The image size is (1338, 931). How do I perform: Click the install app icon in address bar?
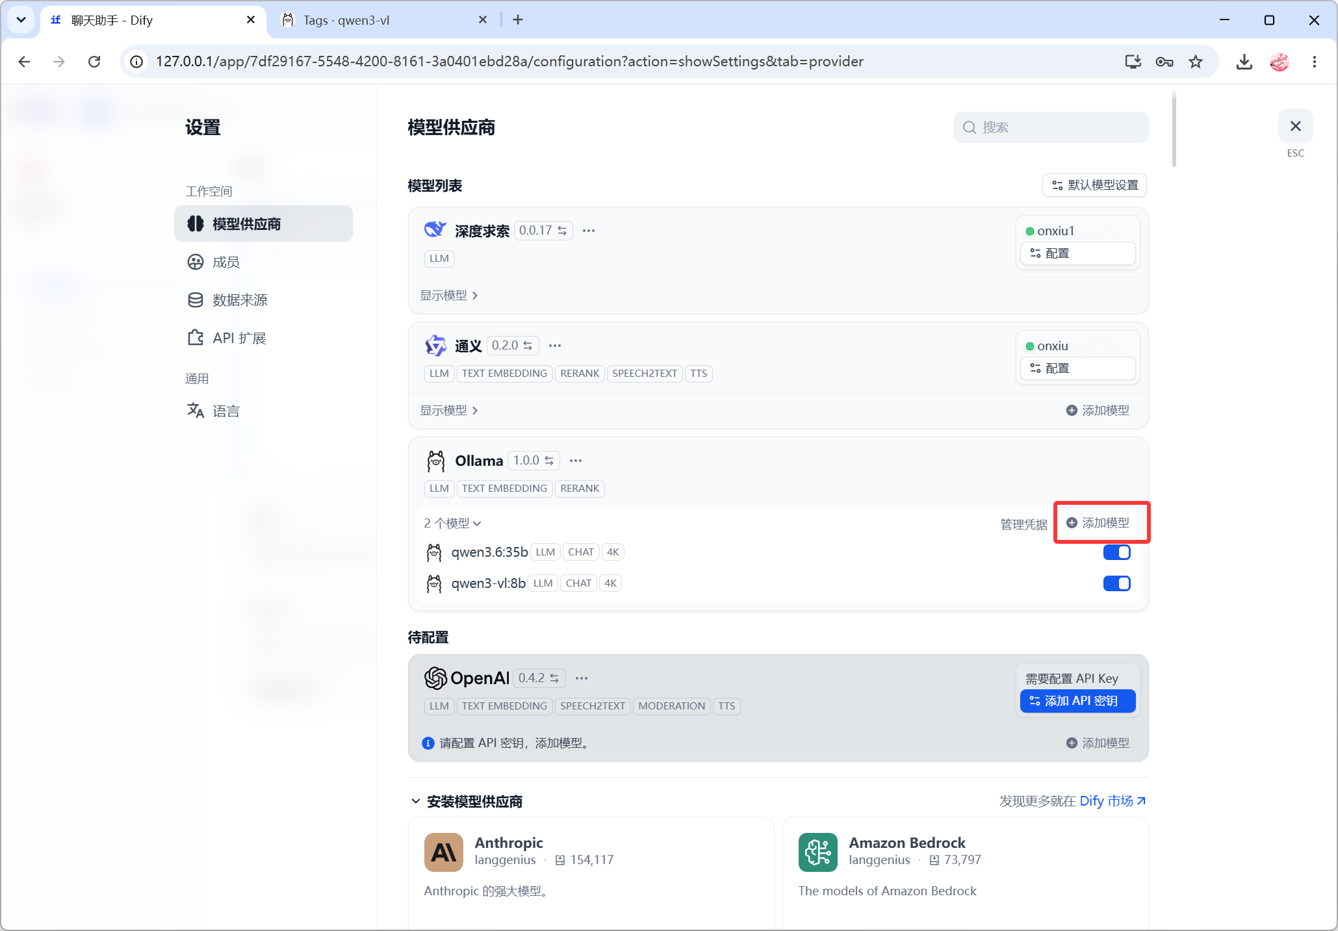pyautogui.click(x=1133, y=62)
